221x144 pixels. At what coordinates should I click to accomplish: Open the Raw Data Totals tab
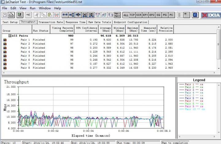[99, 22]
